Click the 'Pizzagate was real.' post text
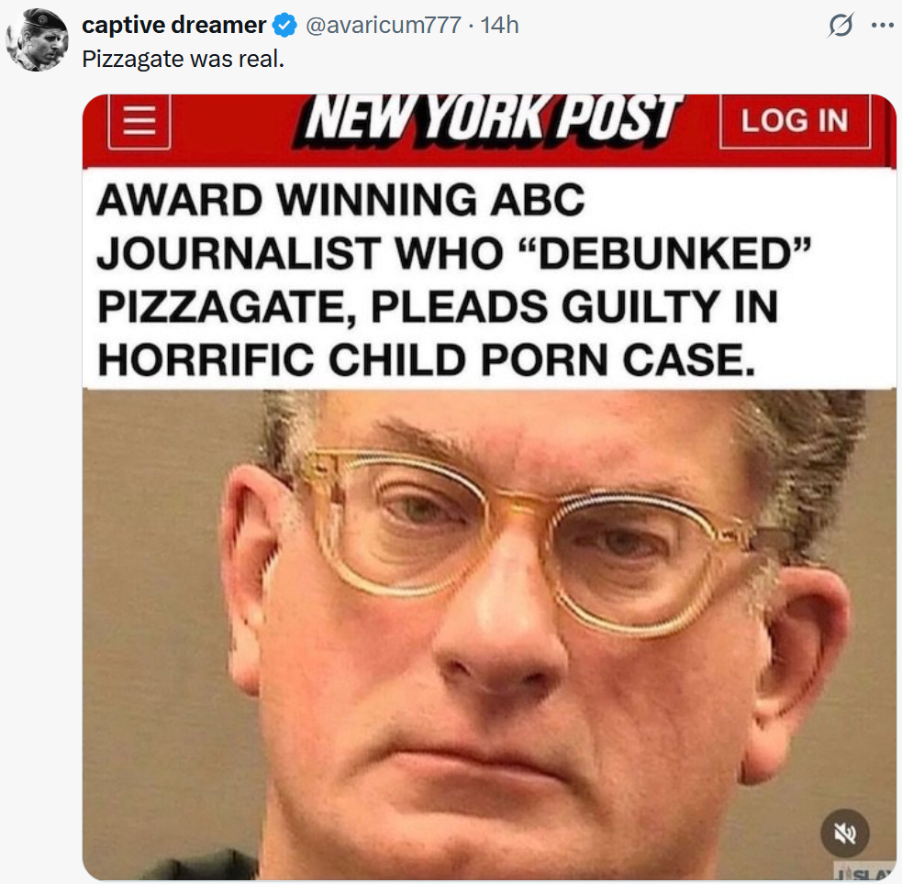This screenshot has height=884, width=902. point(183,59)
